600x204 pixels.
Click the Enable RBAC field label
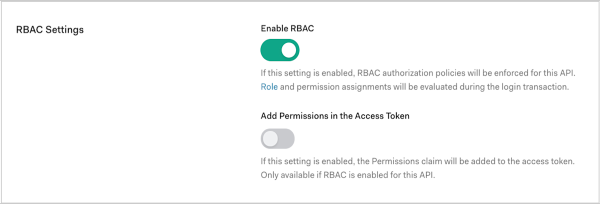[287, 28]
